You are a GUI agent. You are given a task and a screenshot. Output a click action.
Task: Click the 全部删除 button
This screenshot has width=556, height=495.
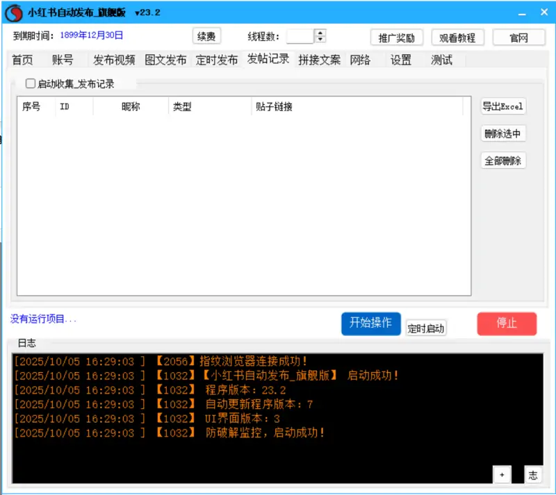point(502,160)
